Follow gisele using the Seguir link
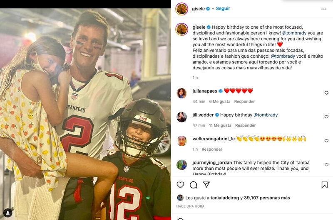 pos(223,8)
